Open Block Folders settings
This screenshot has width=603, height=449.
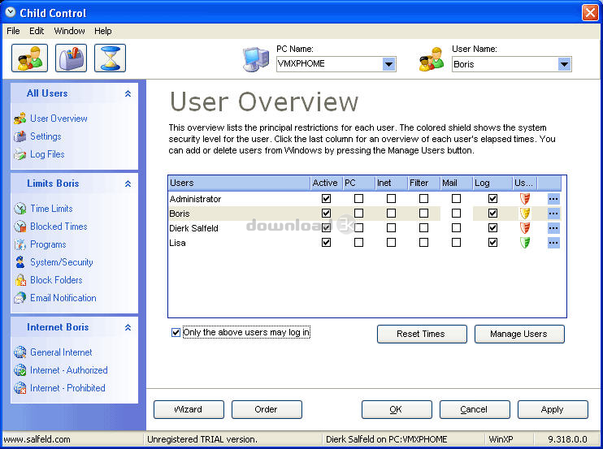56,280
